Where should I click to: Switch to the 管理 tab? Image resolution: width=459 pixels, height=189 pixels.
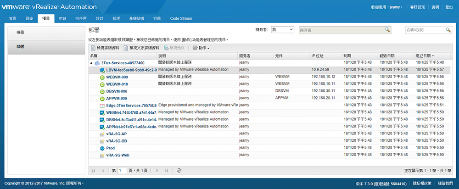tap(116, 18)
